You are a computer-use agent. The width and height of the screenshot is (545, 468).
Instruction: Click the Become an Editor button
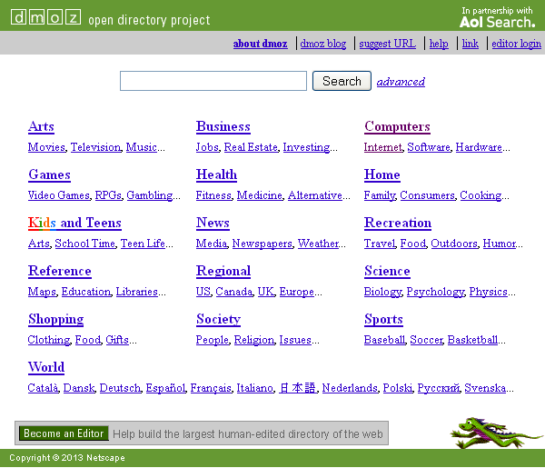point(64,433)
